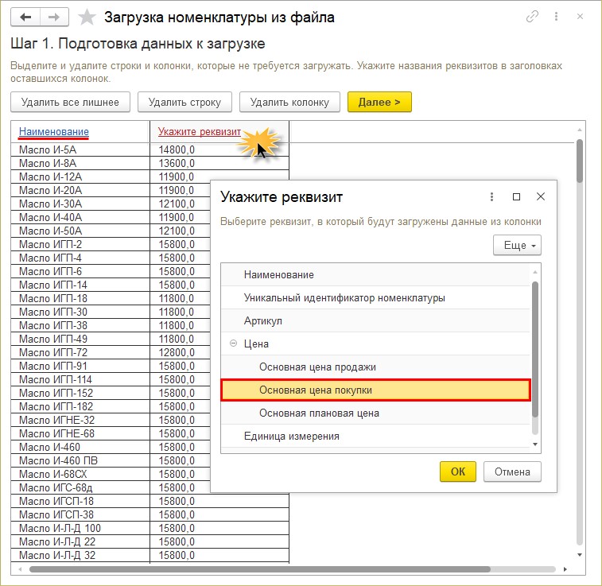Copy link using the chain icon

pyautogui.click(x=532, y=17)
